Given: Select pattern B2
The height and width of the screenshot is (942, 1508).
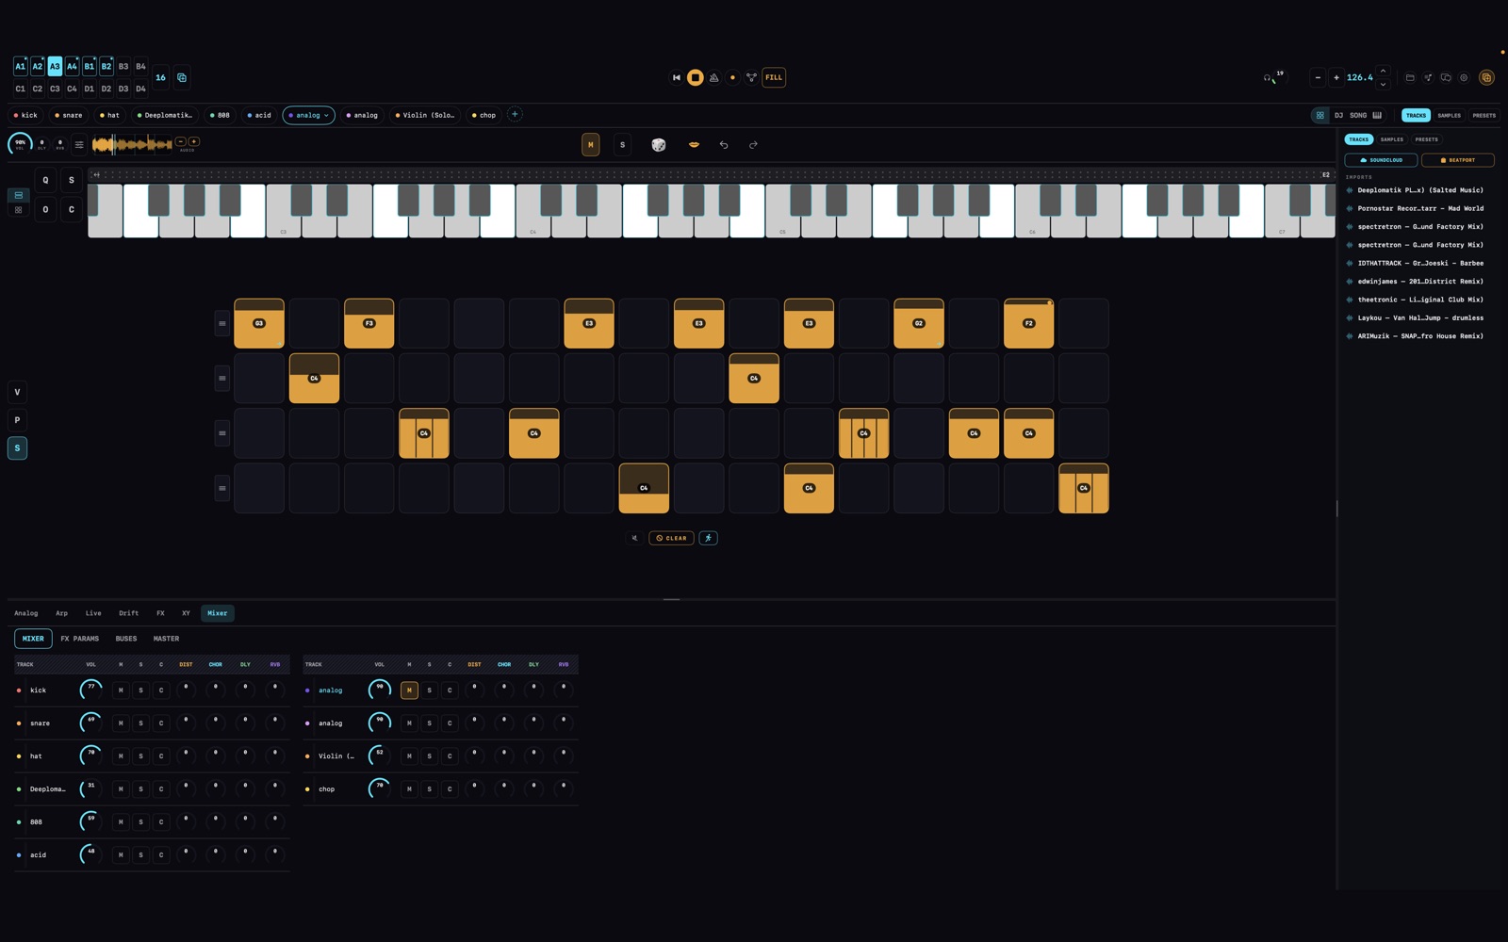Looking at the screenshot, I should [x=107, y=66].
